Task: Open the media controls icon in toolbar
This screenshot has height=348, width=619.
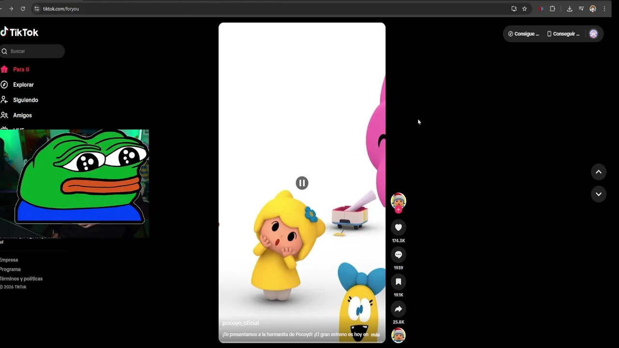Action: [581, 9]
